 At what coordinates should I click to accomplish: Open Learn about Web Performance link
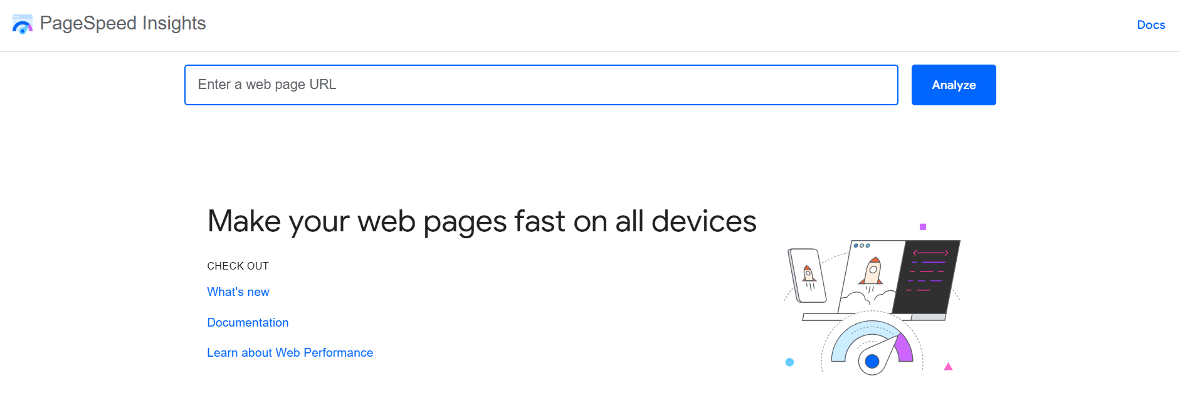290,353
